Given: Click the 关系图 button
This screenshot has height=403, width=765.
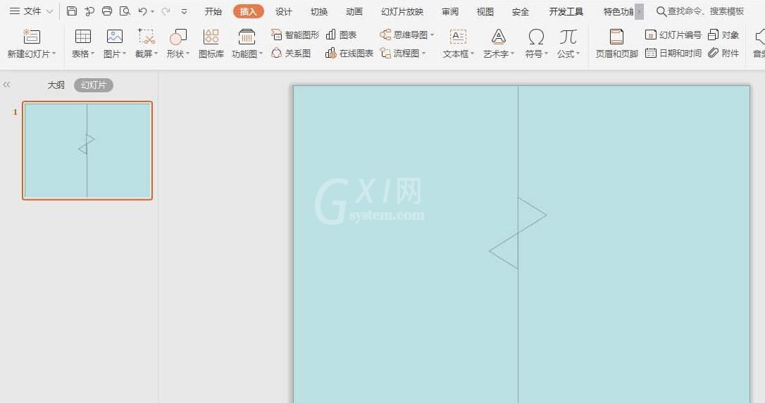Looking at the screenshot, I should pos(291,53).
